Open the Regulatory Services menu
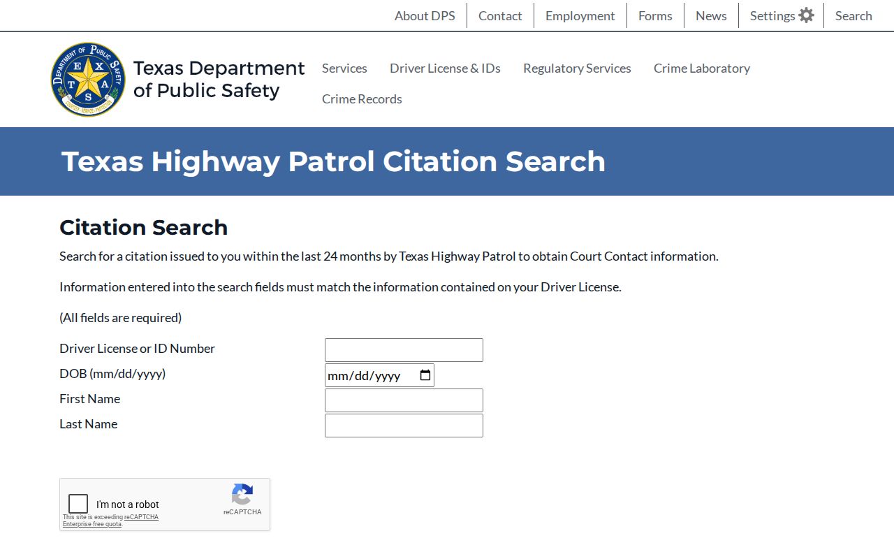The width and height of the screenshot is (894, 559). pyautogui.click(x=577, y=68)
